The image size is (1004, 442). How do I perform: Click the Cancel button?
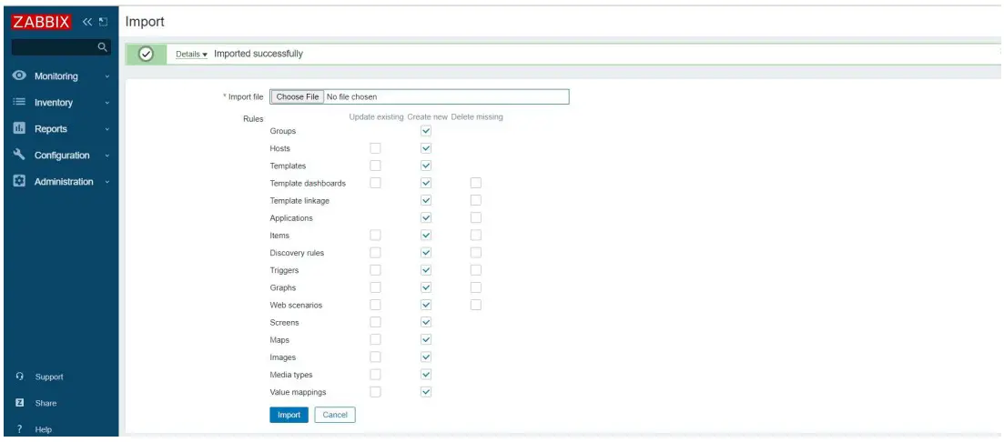335,415
